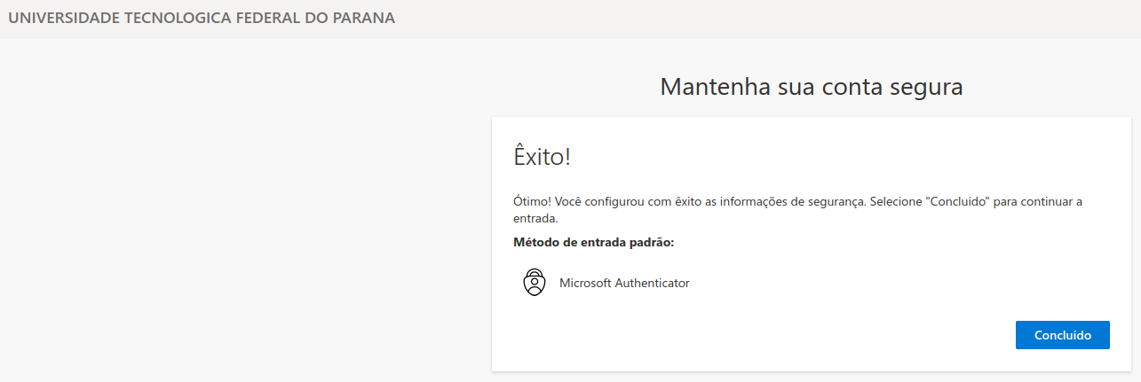
Task: Click the word "PARANA" in the header
Action: point(366,18)
